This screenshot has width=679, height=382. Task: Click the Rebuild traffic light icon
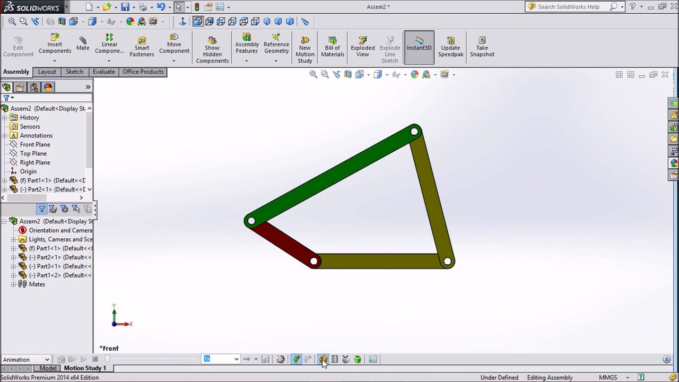(x=197, y=7)
